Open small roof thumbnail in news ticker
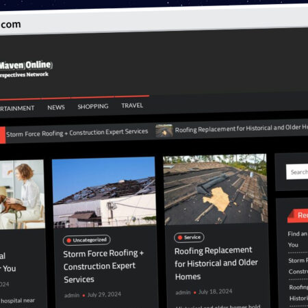The height and width of the screenshot is (308, 308). click(164, 131)
